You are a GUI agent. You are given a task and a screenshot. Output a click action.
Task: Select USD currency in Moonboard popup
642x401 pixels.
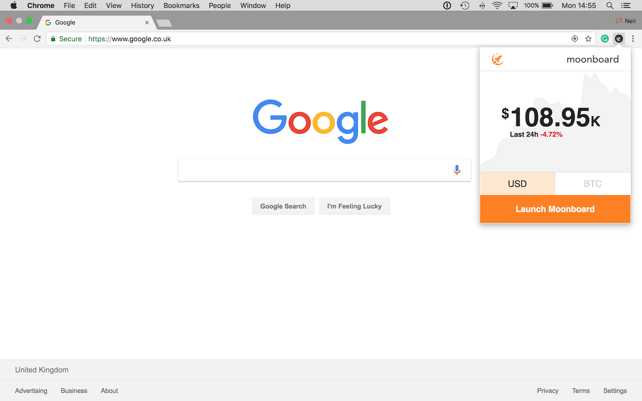click(x=518, y=183)
